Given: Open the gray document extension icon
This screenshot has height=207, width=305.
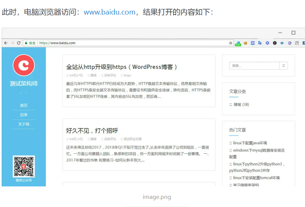Looking at the screenshot, I should coord(297,43).
